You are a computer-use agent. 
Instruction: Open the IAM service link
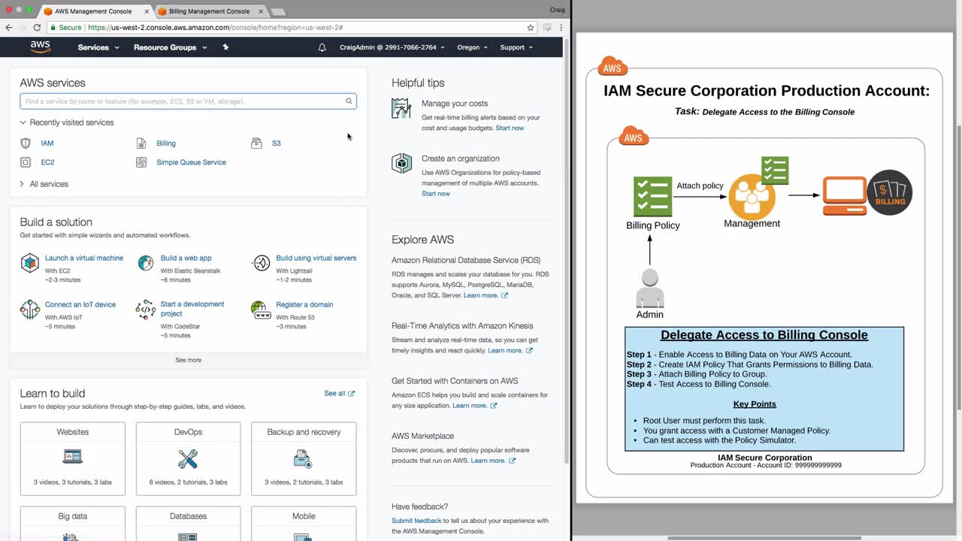(x=47, y=144)
